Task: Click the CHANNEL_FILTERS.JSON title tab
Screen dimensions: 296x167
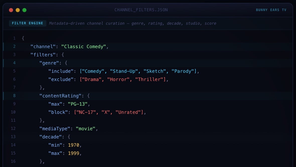Action: (141, 10)
